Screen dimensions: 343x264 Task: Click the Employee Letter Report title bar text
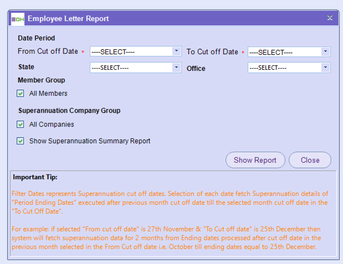tap(68, 19)
